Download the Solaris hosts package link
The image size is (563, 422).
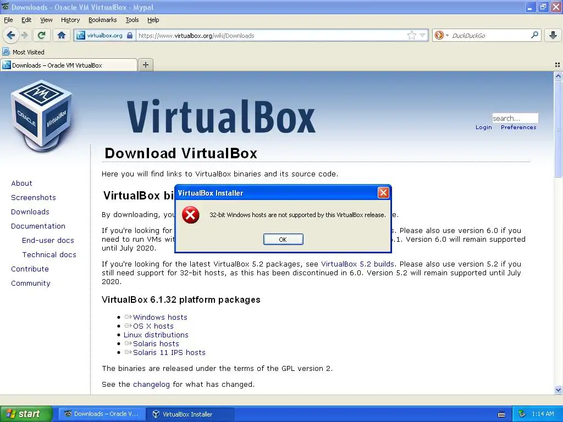(x=156, y=344)
